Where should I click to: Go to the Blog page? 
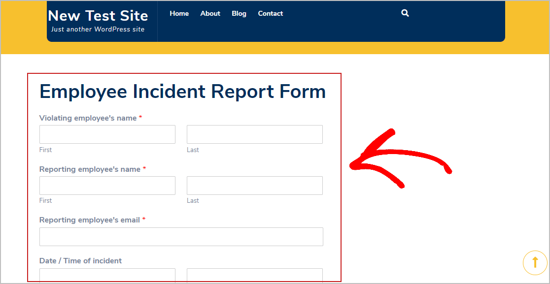[239, 13]
